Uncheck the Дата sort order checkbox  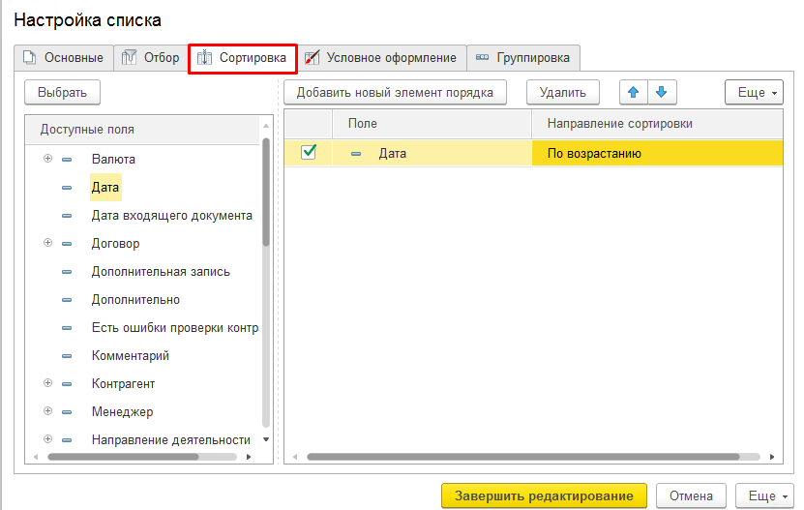309,152
